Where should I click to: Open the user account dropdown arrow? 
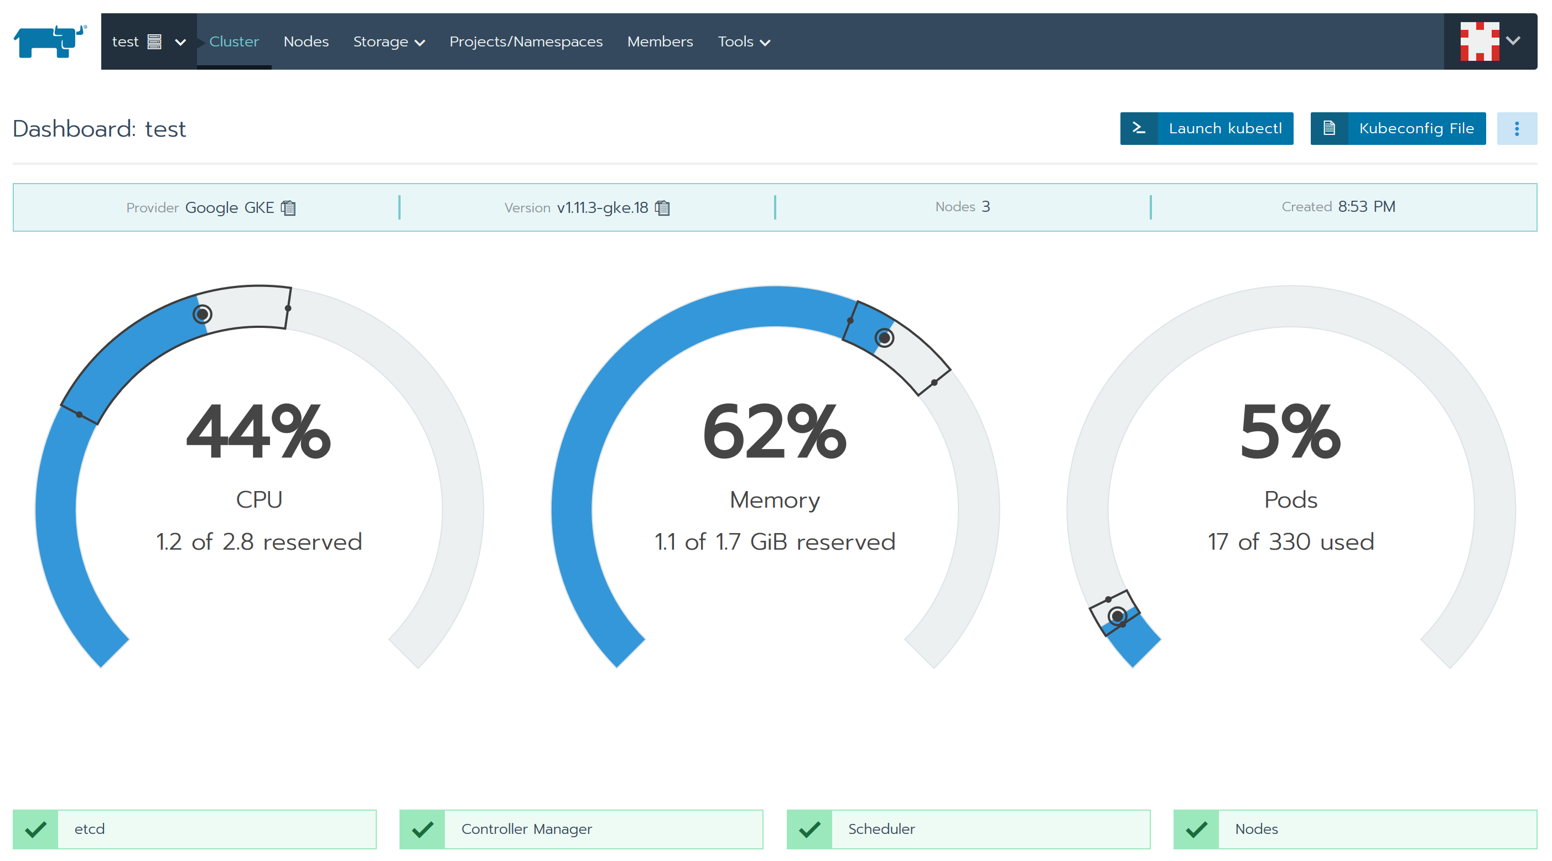pos(1513,41)
